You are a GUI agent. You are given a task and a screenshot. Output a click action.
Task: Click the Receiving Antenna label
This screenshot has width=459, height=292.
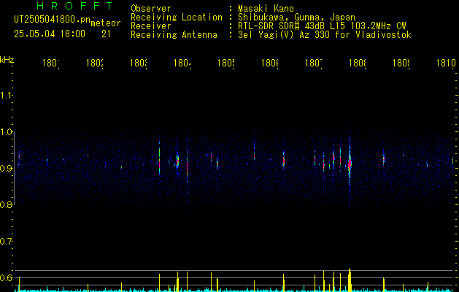(174, 35)
